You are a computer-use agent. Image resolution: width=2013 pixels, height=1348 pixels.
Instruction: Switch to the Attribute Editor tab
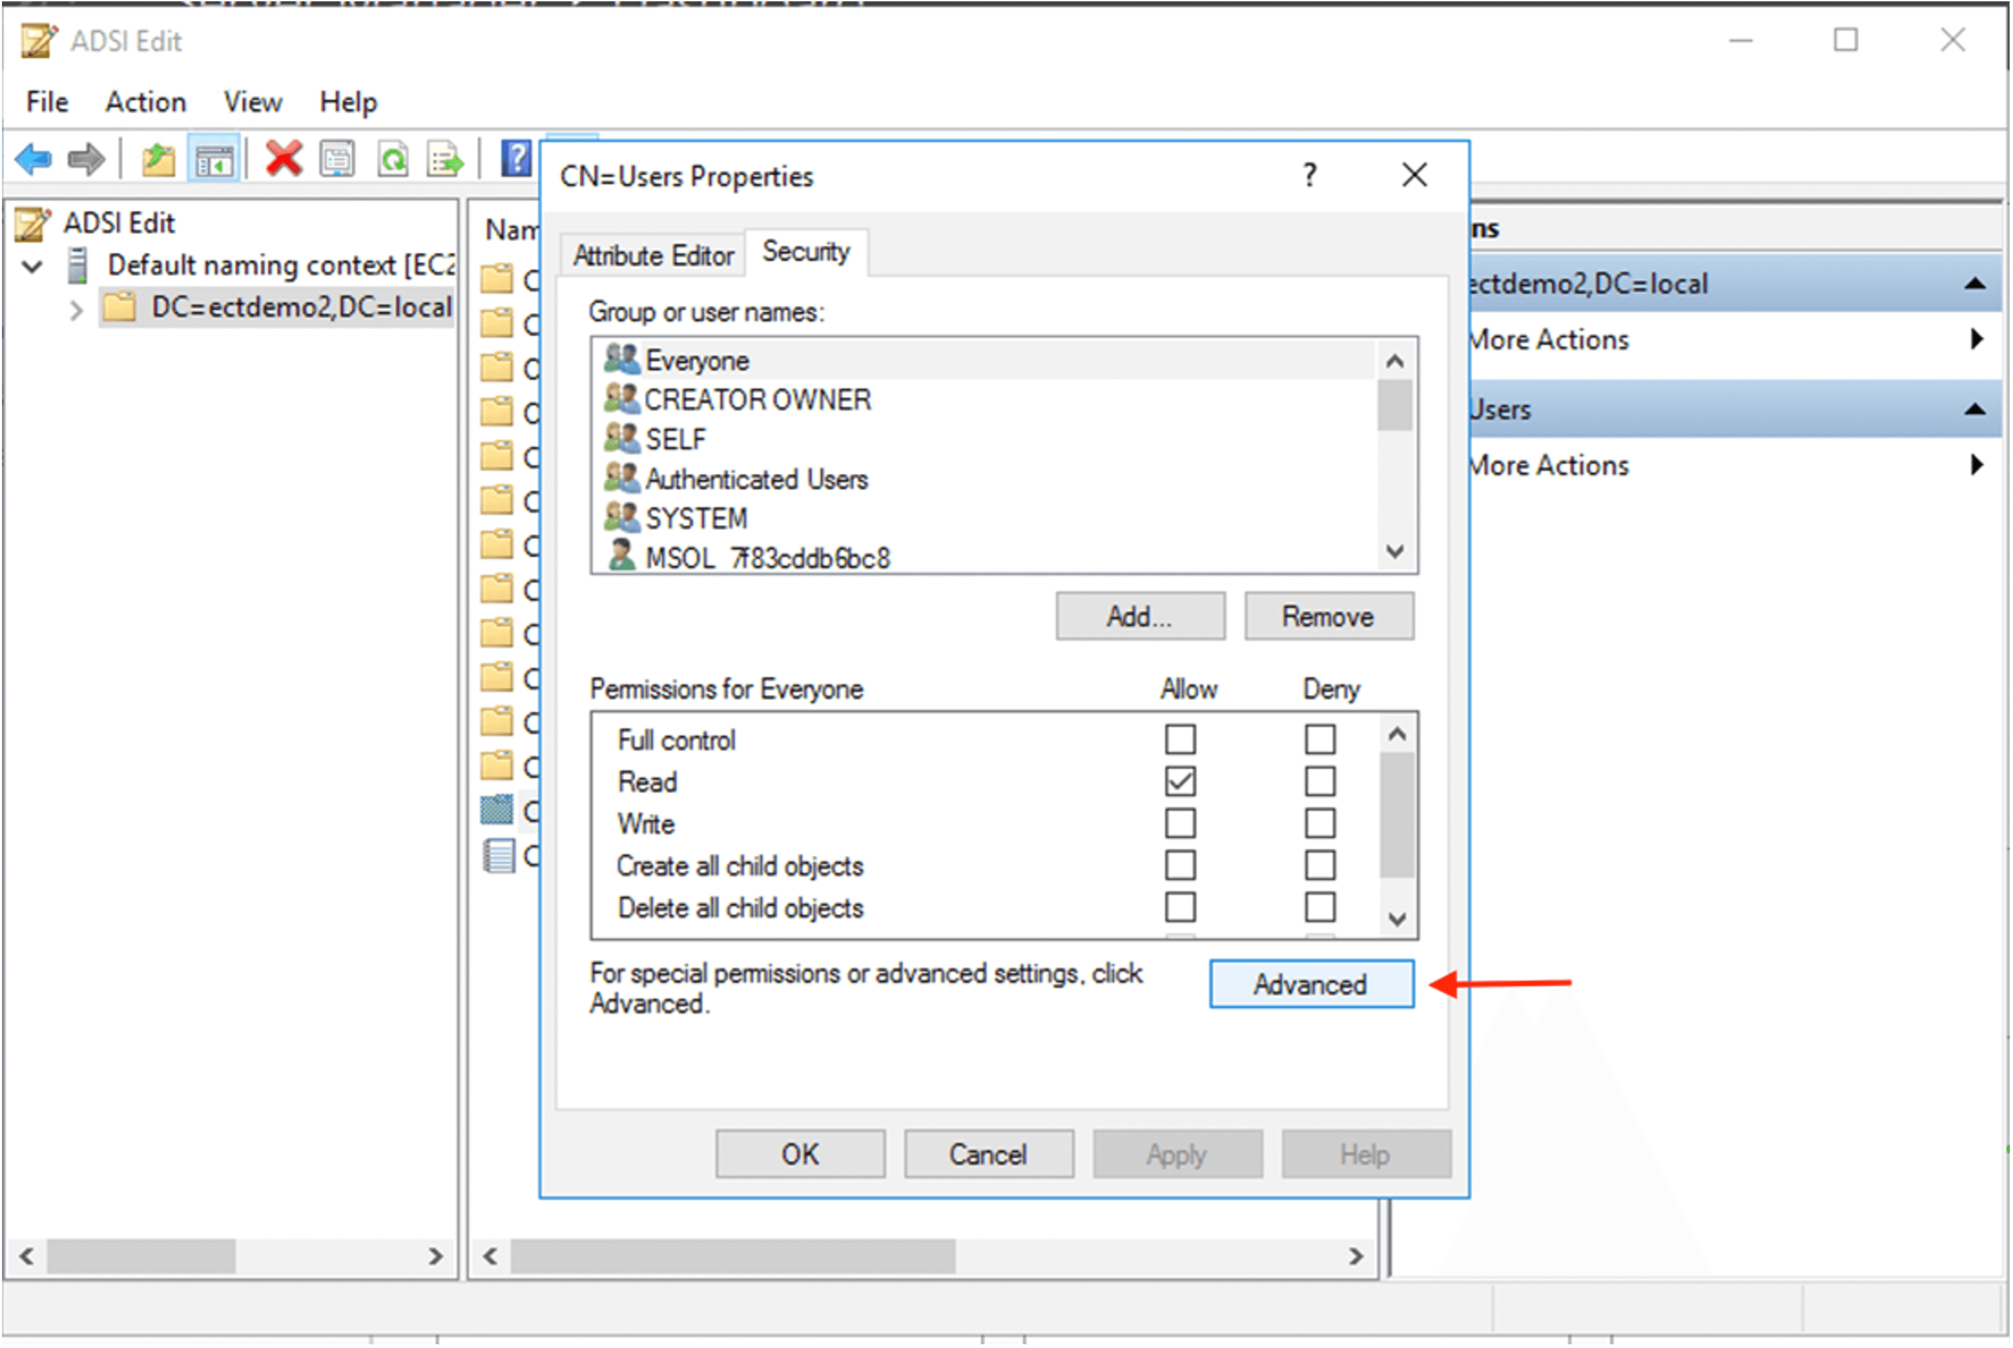[653, 255]
